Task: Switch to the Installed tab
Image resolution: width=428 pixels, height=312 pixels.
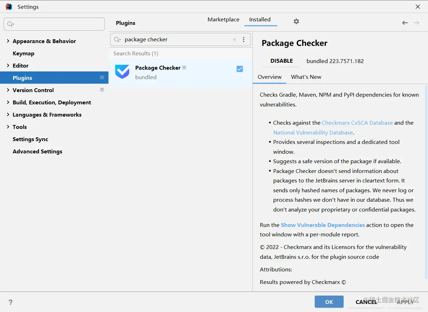Action: point(260,20)
